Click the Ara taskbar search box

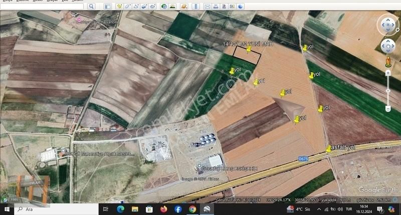56,209
